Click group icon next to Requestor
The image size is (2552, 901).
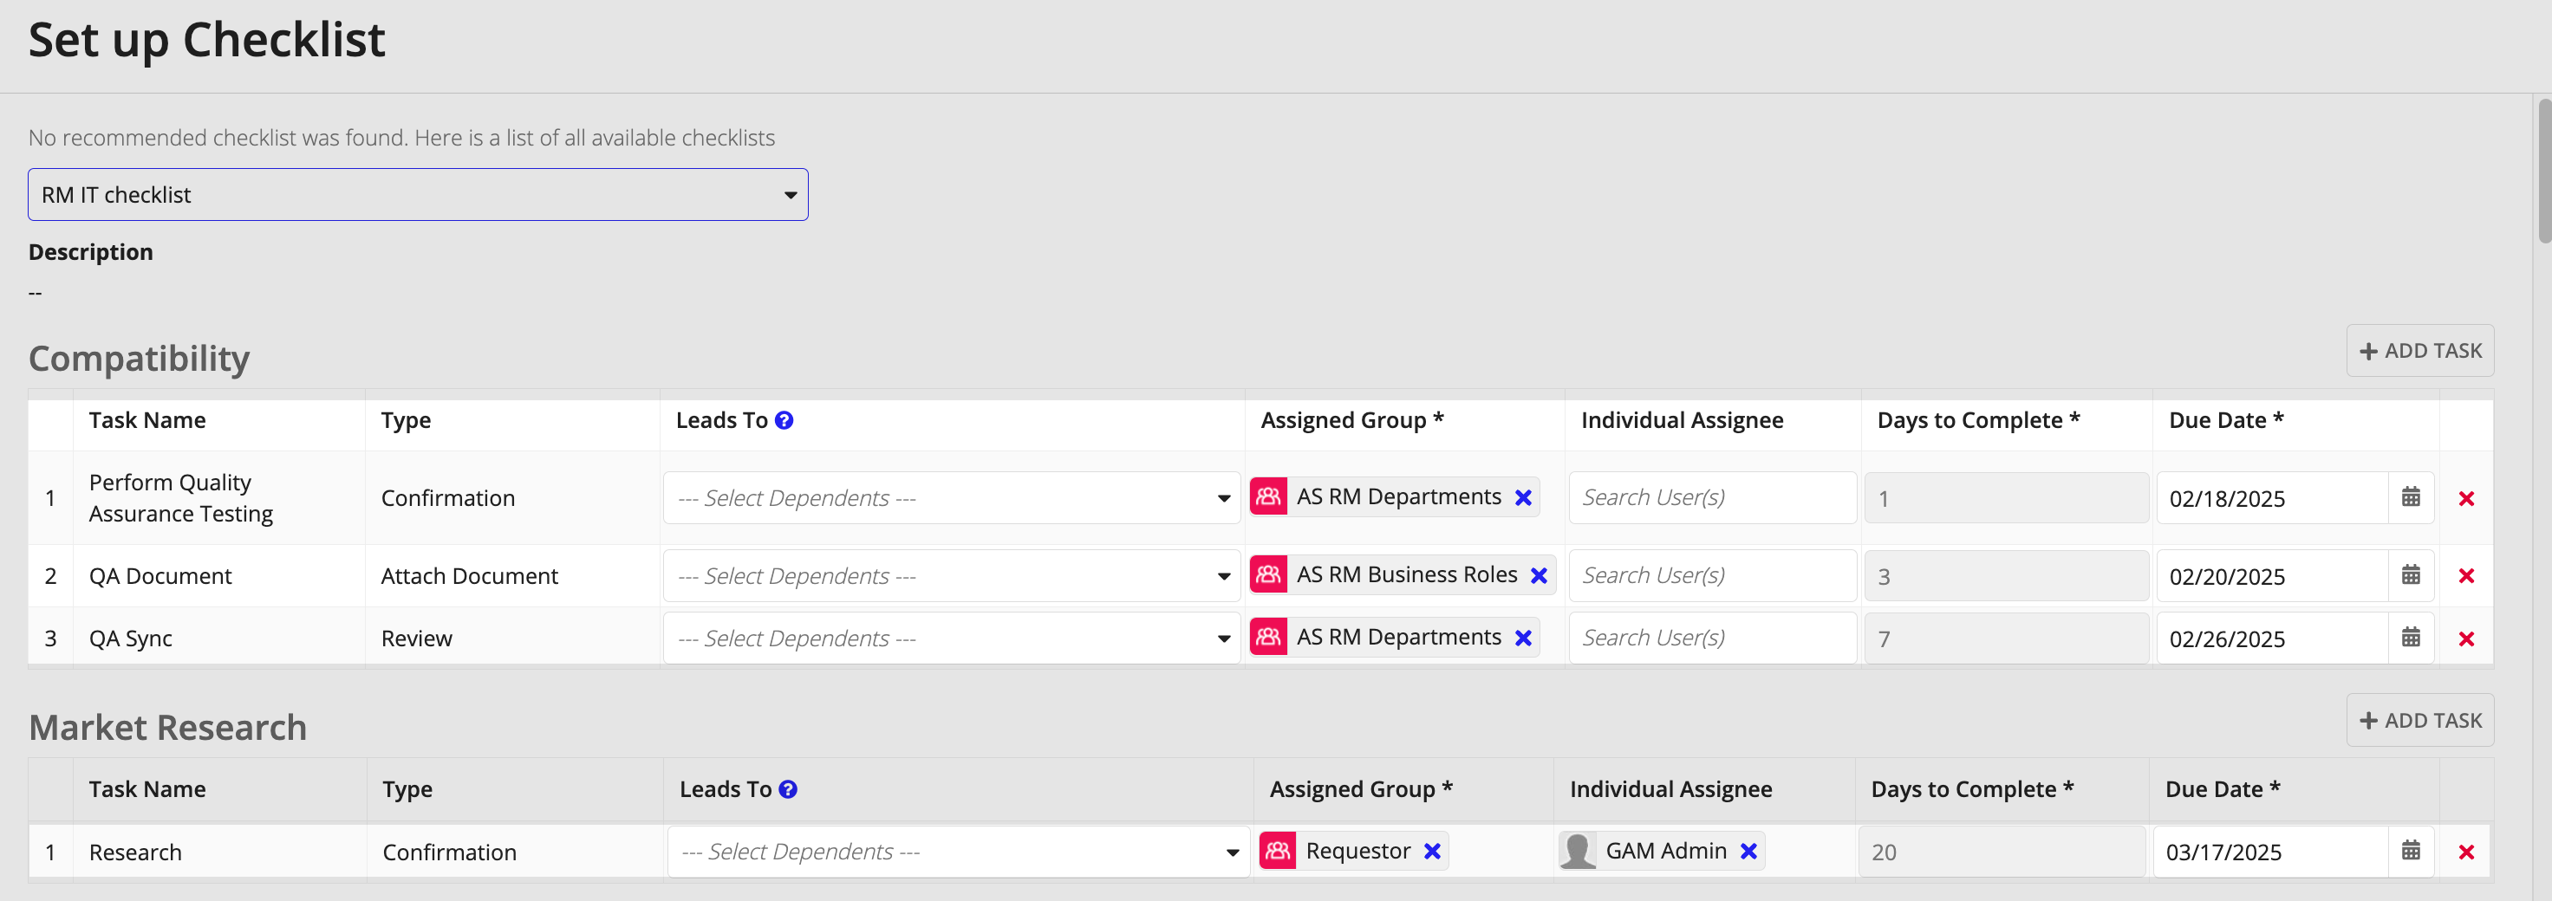(1278, 852)
